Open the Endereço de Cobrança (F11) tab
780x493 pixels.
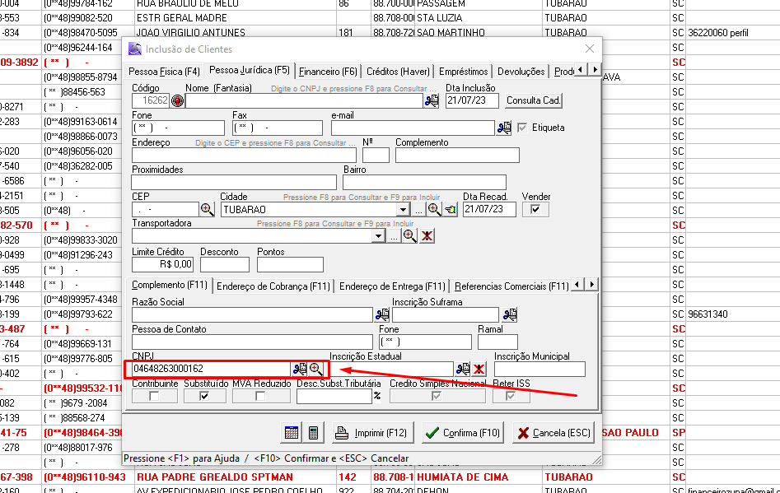tap(273, 286)
